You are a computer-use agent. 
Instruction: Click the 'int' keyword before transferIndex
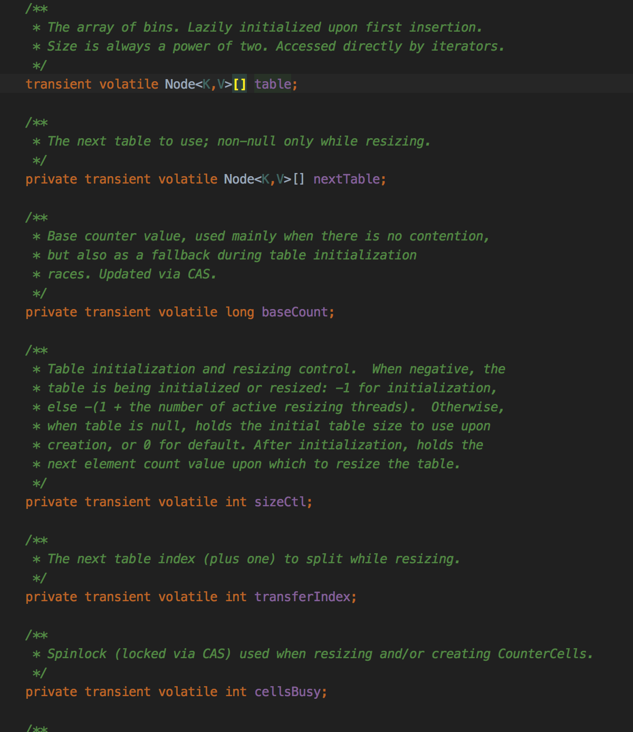pyautogui.click(x=236, y=597)
